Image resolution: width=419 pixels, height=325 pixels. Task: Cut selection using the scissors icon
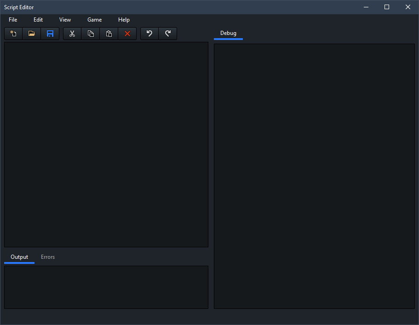pyautogui.click(x=72, y=34)
